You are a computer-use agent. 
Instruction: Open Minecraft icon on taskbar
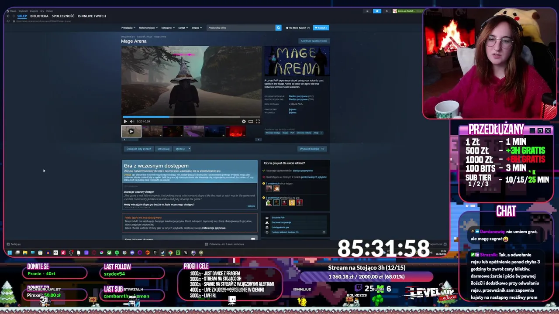click(x=178, y=253)
